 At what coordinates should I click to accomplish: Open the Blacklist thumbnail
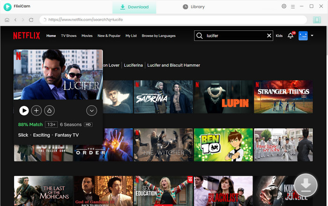223,191
